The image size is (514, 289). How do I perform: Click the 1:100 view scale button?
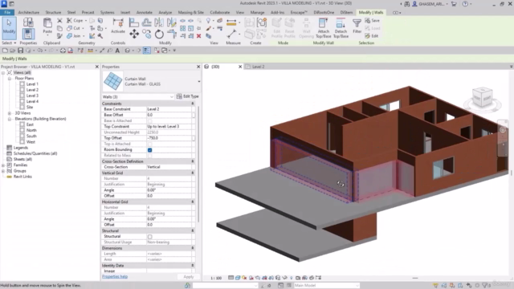point(216,278)
